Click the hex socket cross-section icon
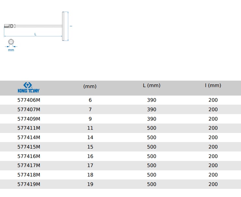This screenshot has width=241, height=197. 11,42
